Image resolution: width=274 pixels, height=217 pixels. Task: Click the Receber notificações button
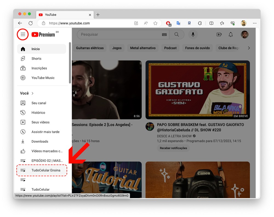(x=173, y=148)
